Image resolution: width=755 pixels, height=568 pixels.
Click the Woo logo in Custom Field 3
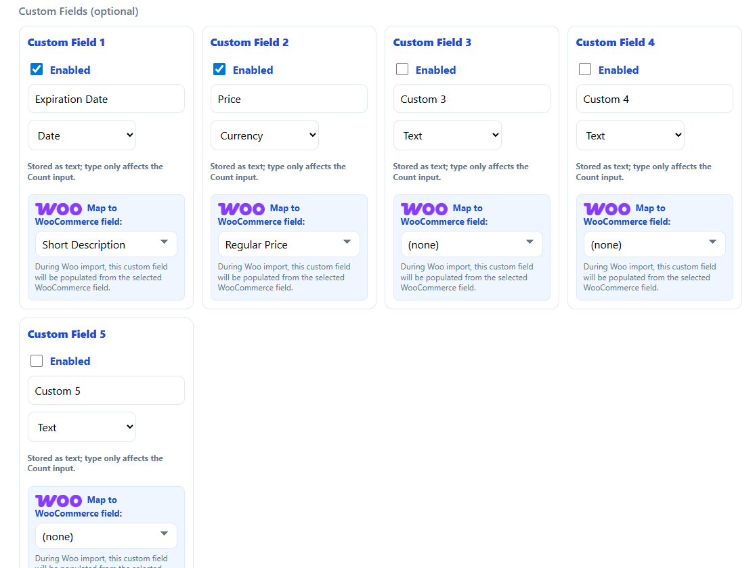[424, 209]
